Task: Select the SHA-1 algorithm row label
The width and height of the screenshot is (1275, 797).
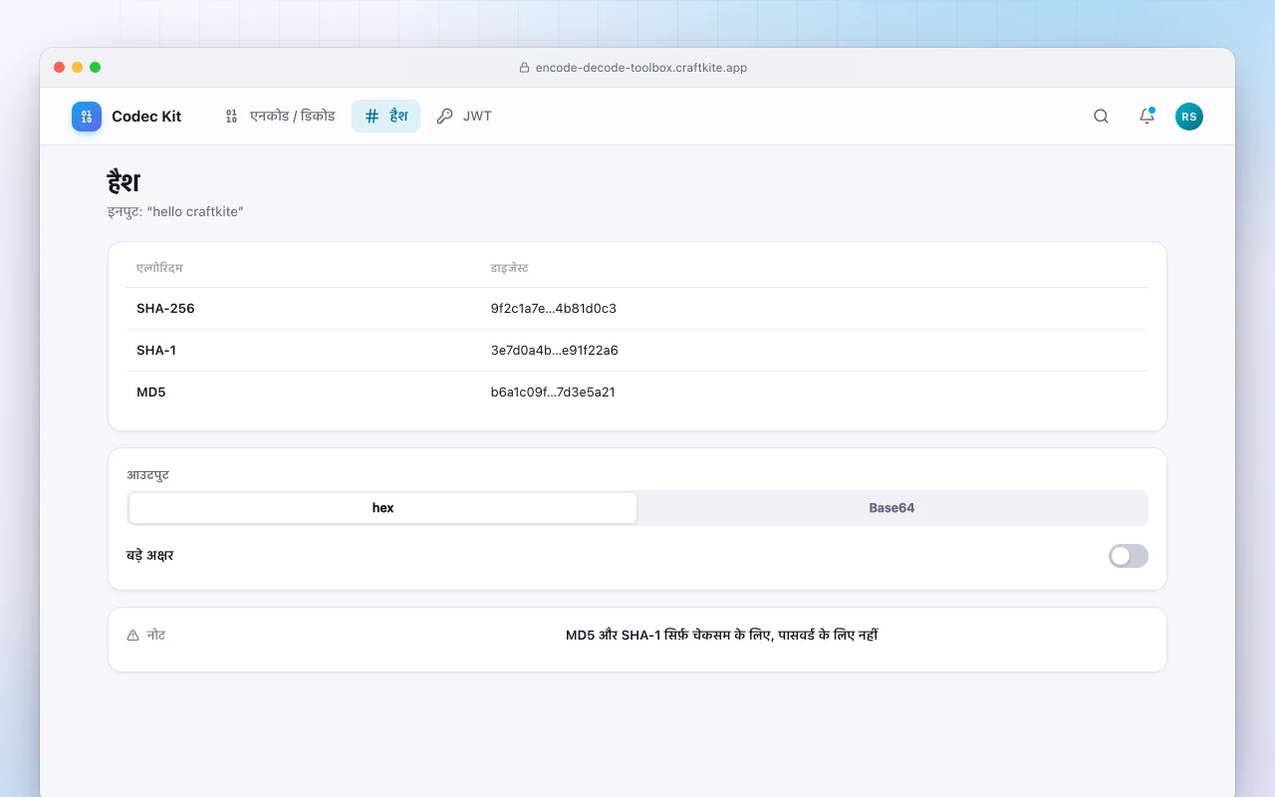Action: tap(156, 351)
